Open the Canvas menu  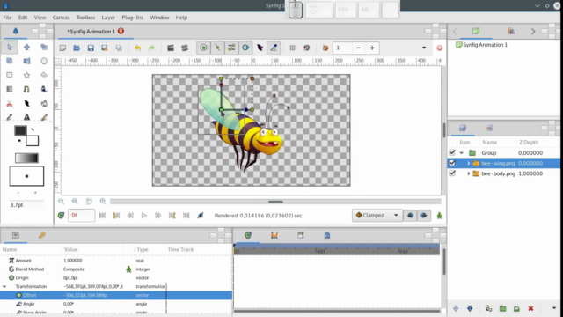coord(61,18)
